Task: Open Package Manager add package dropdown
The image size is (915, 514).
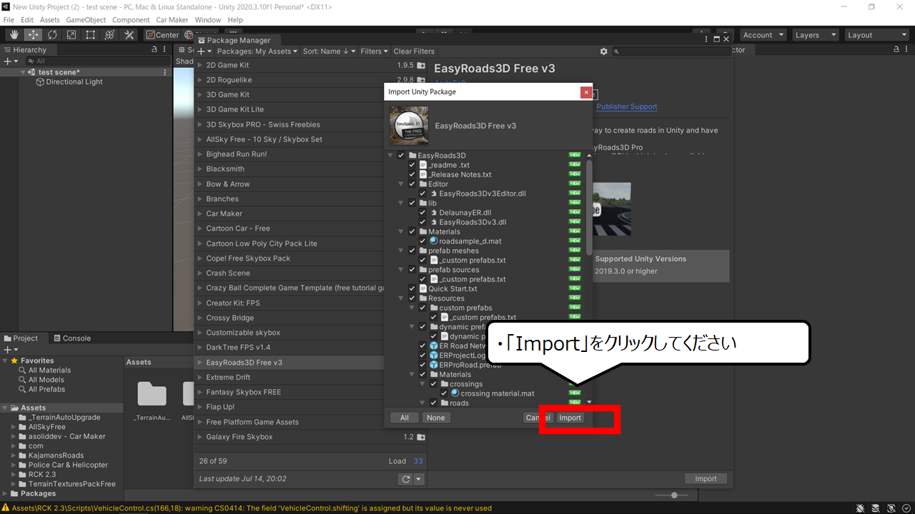Action: pyautogui.click(x=204, y=51)
